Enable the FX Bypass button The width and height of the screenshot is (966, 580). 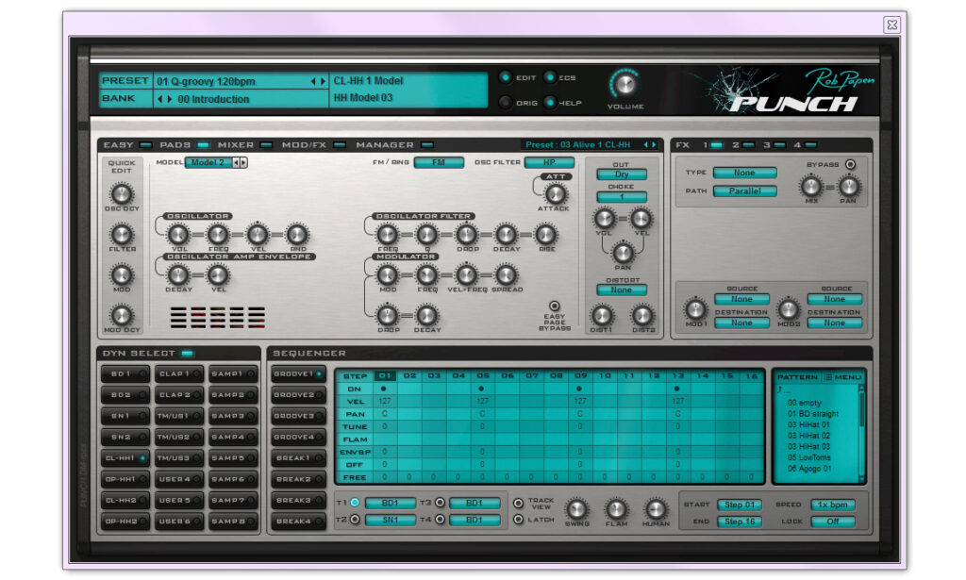point(850,164)
